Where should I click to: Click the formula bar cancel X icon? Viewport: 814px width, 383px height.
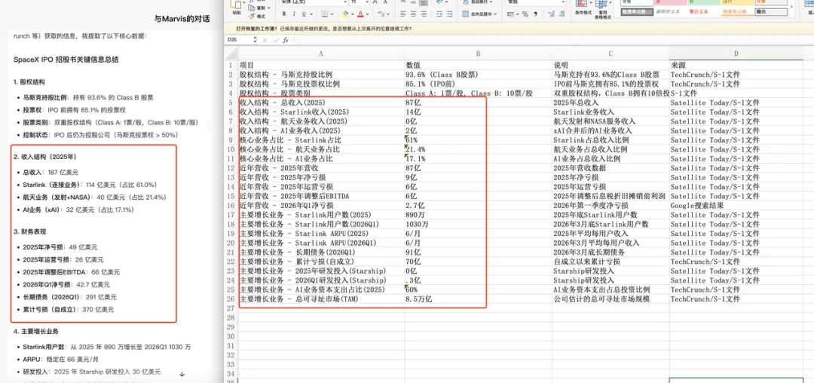coord(265,40)
